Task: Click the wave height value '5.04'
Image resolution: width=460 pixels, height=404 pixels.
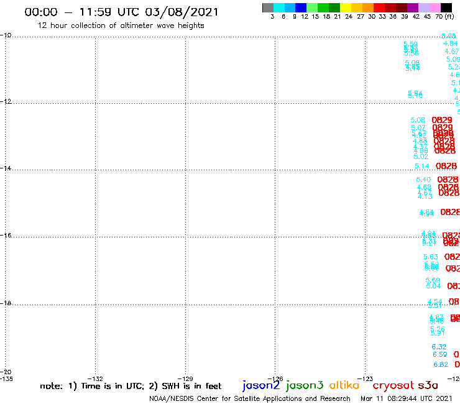Action: pos(433,286)
